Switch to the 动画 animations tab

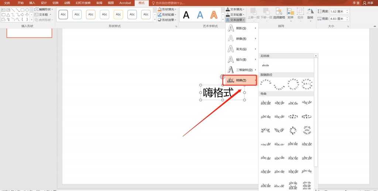(67, 3)
